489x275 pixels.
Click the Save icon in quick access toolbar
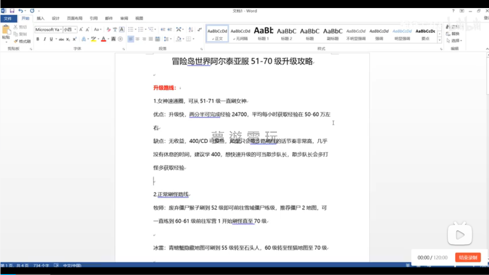pos(12,11)
